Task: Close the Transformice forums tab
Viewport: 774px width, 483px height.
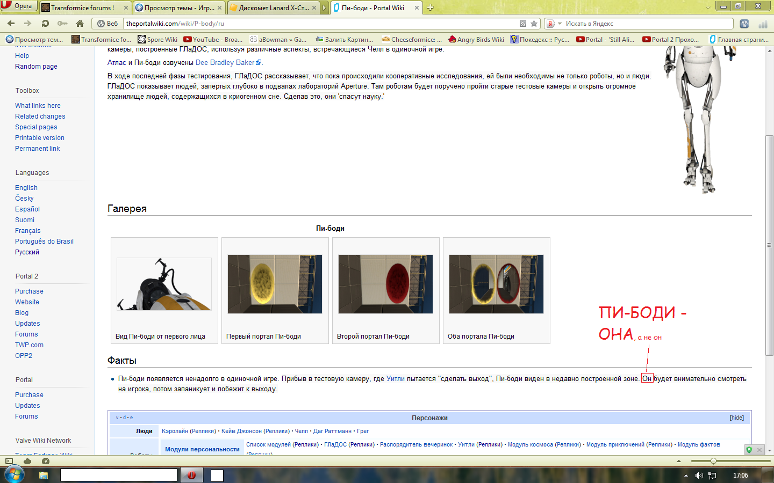Action: pos(126,8)
